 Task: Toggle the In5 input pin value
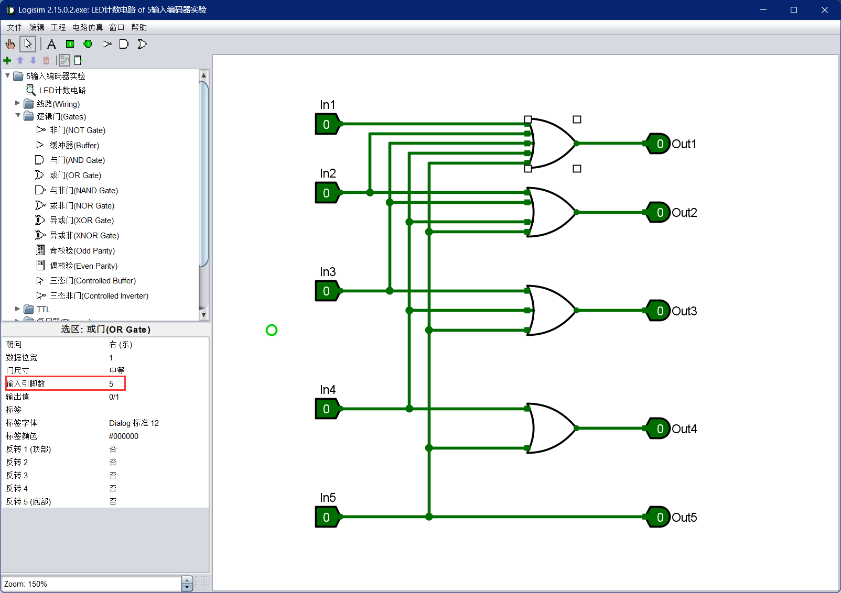(x=327, y=517)
